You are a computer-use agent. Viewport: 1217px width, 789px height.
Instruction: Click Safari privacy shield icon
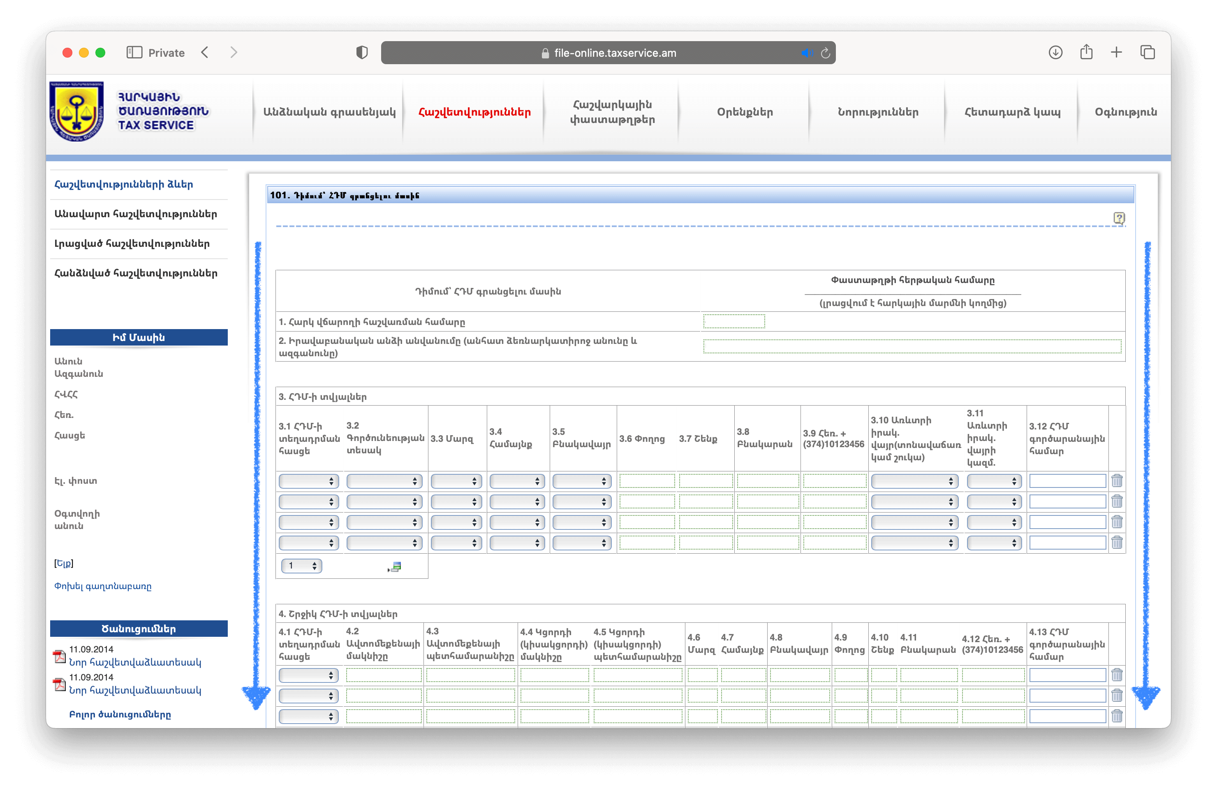[361, 53]
